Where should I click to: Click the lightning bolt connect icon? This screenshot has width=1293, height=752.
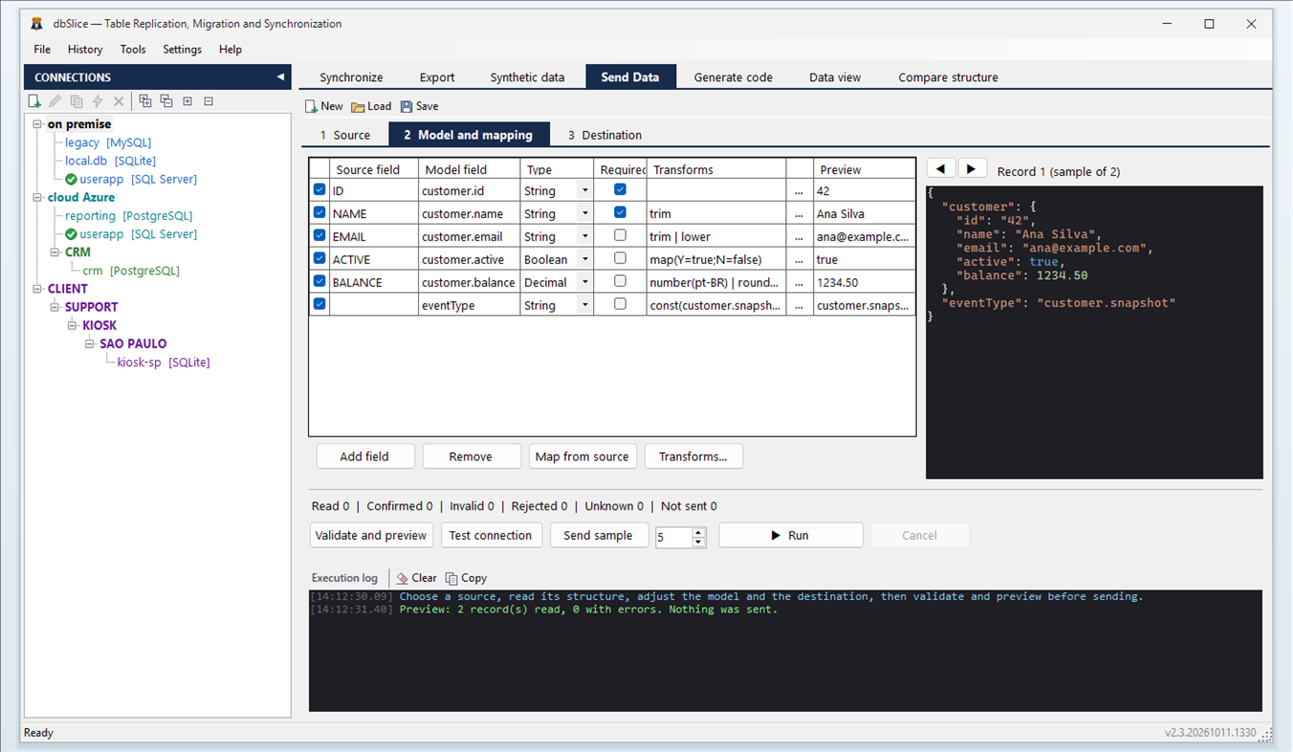98,101
